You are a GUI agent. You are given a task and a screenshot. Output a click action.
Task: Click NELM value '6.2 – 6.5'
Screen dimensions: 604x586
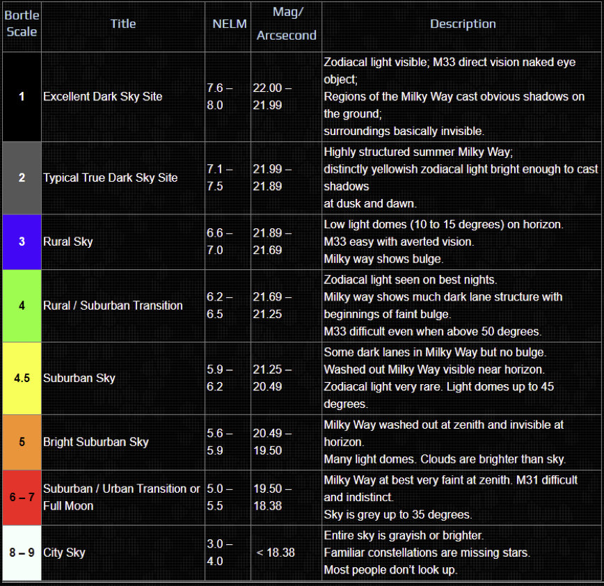click(220, 306)
